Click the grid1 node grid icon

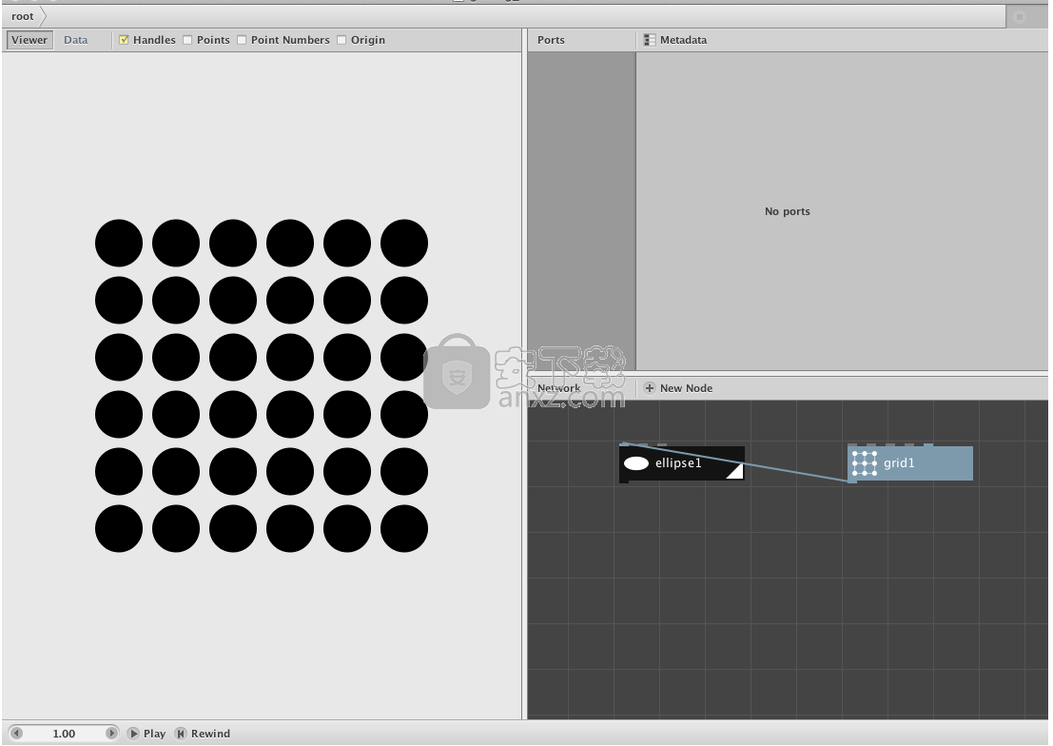865,463
